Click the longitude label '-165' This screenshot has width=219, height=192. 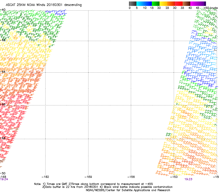tap(3, 177)
